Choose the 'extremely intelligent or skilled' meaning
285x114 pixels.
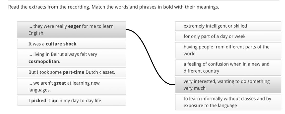pos(228,26)
